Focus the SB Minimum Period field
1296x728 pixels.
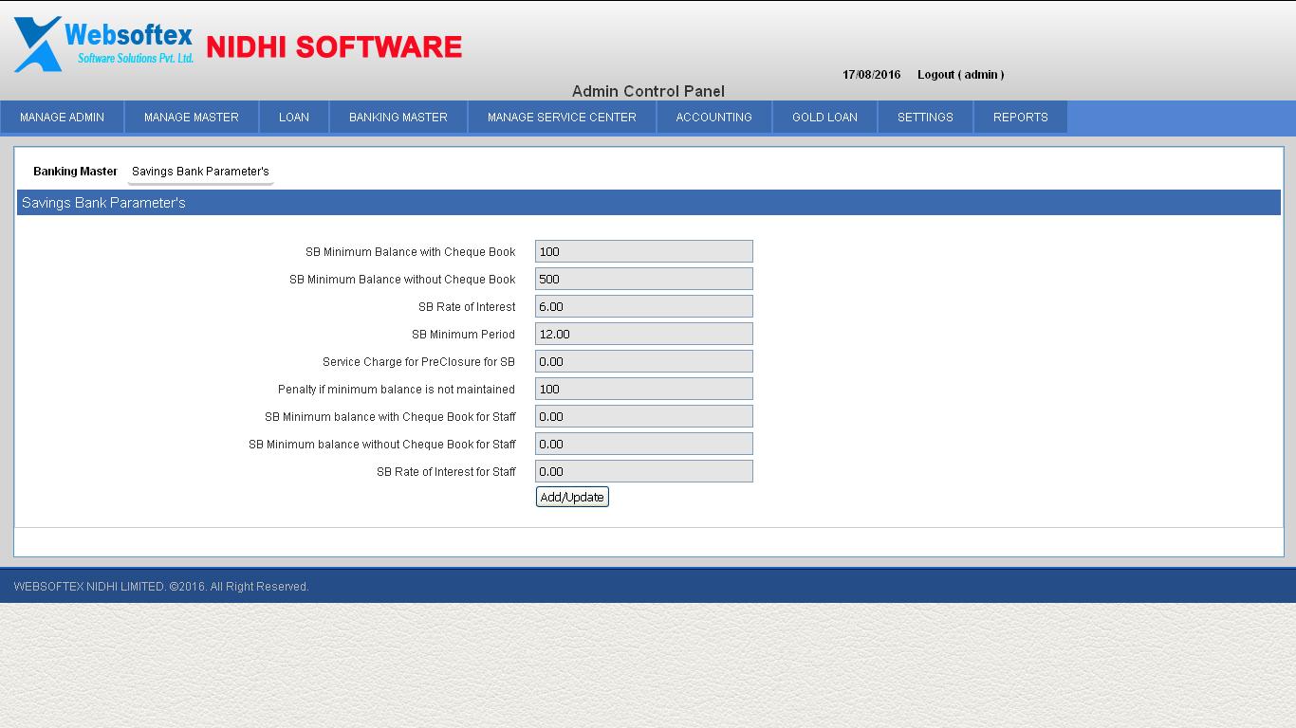(644, 334)
